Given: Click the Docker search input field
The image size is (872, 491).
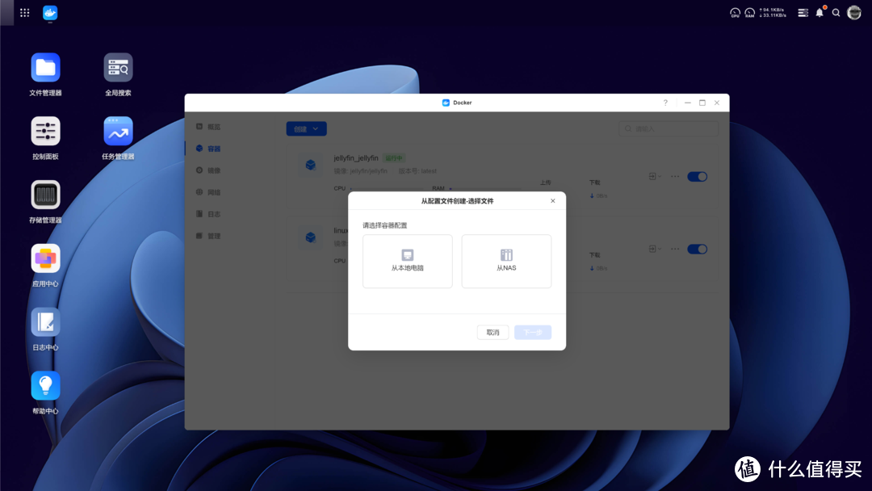Looking at the screenshot, I should pyautogui.click(x=669, y=129).
